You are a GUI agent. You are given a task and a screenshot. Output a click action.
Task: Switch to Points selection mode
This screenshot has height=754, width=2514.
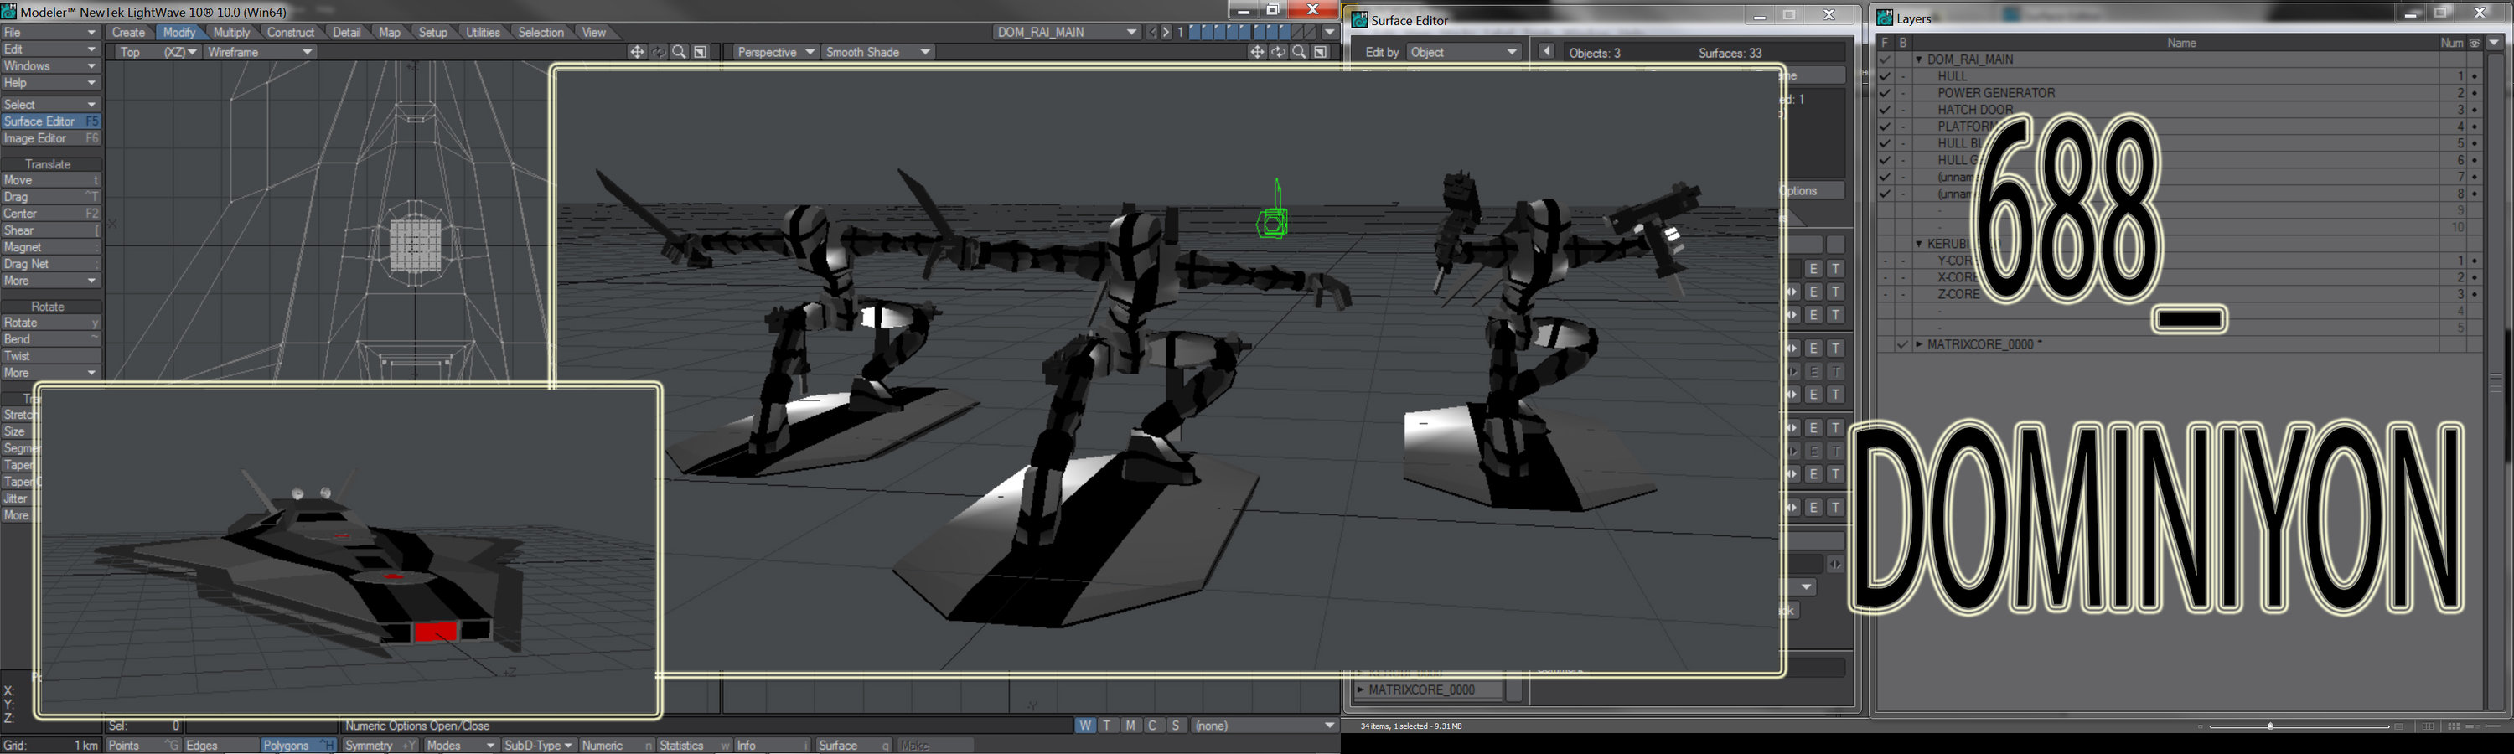click(142, 746)
